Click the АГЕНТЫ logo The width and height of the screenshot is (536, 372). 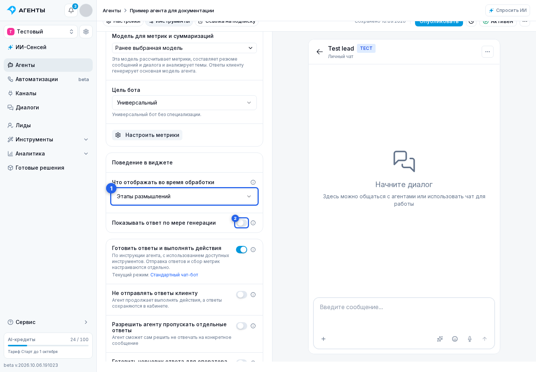pos(26,10)
